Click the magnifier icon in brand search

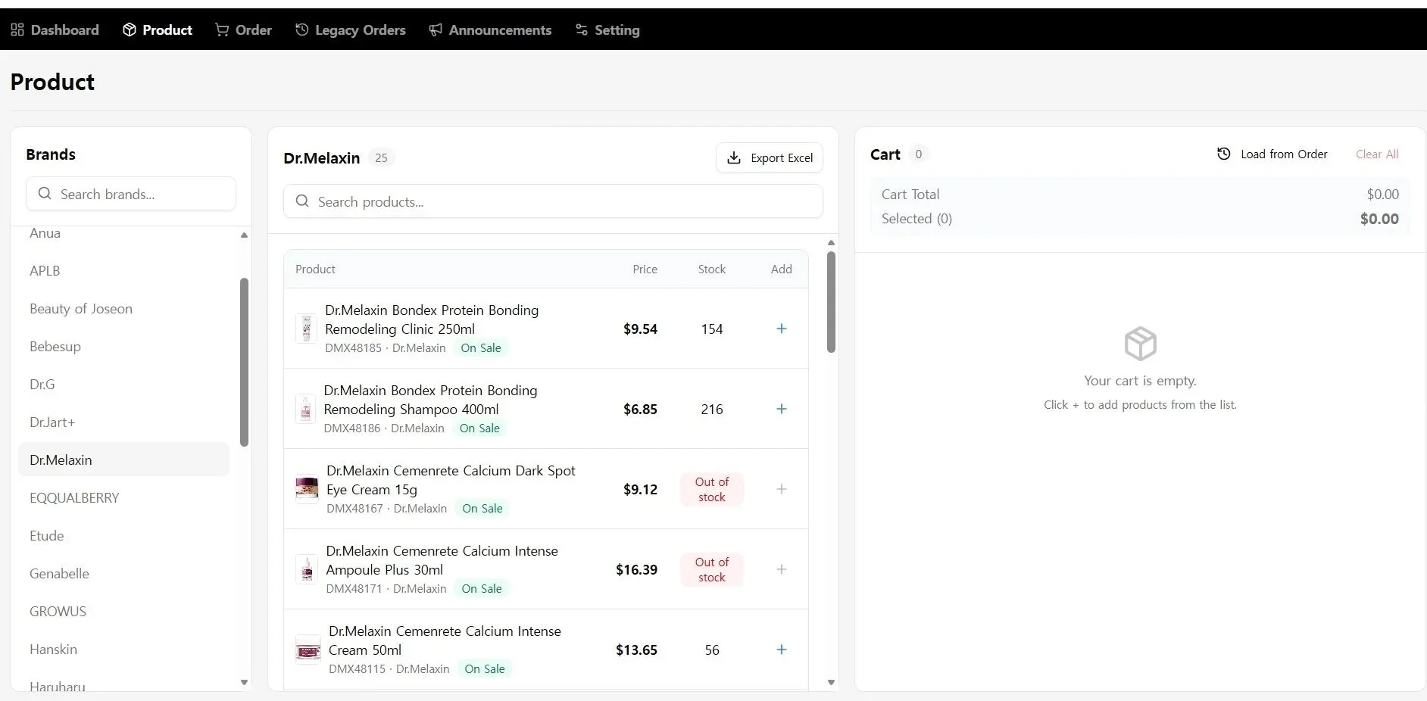tap(45, 194)
